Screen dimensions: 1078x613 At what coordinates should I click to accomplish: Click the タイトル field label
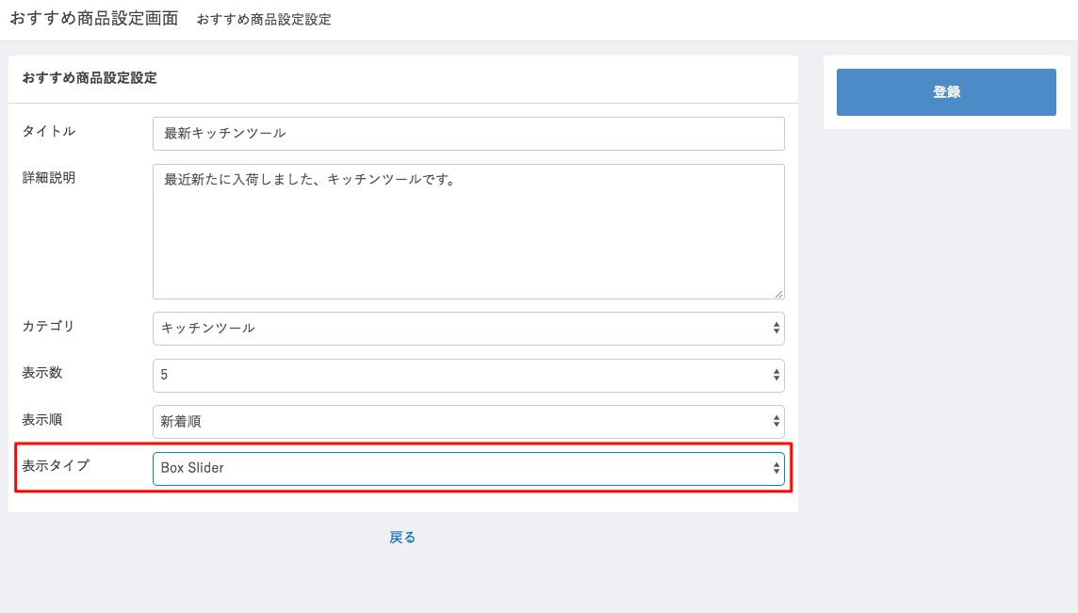(x=49, y=131)
